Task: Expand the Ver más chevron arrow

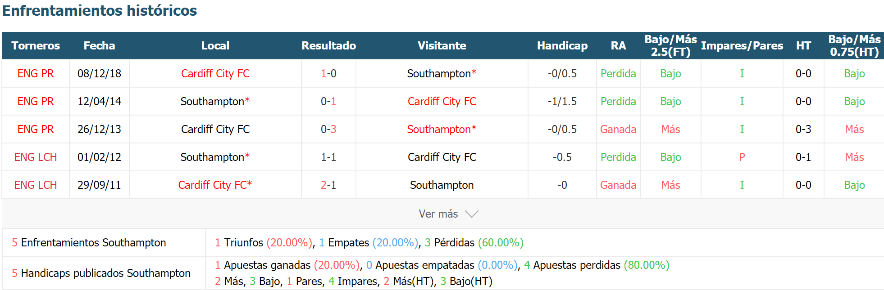Action: point(471,214)
